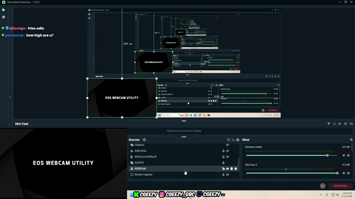Add a new source with plus button

[144, 140]
